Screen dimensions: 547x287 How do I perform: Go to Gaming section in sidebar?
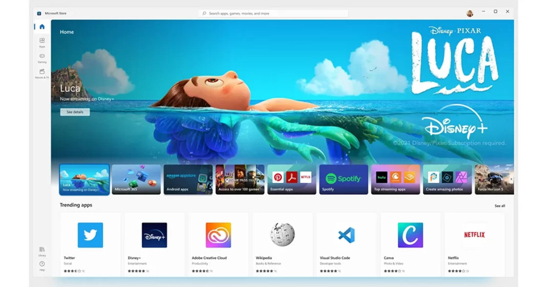click(x=42, y=57)
